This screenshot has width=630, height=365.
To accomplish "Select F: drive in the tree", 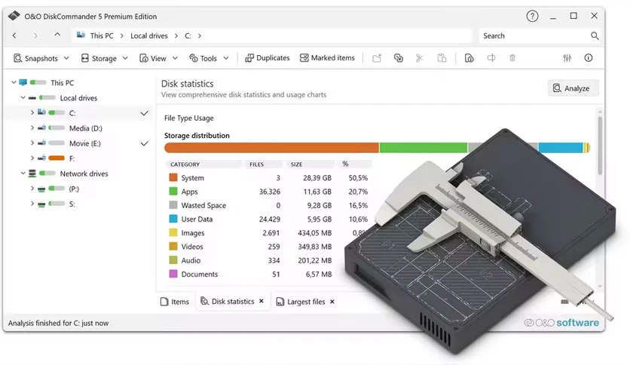I will point(72,158).
